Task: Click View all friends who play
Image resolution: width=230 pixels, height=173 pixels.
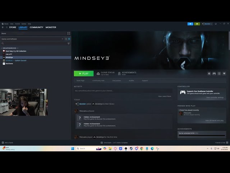Action: click(x=214, y=121)
